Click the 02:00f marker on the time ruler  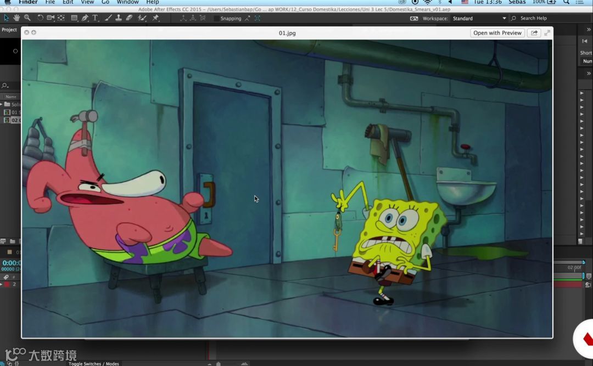(x=574, y=267)
